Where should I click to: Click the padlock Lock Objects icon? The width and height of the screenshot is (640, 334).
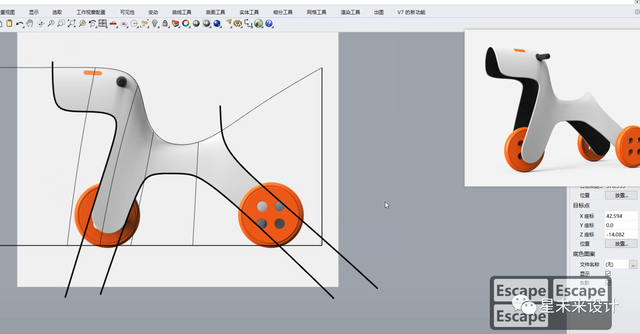click(165, 24)
